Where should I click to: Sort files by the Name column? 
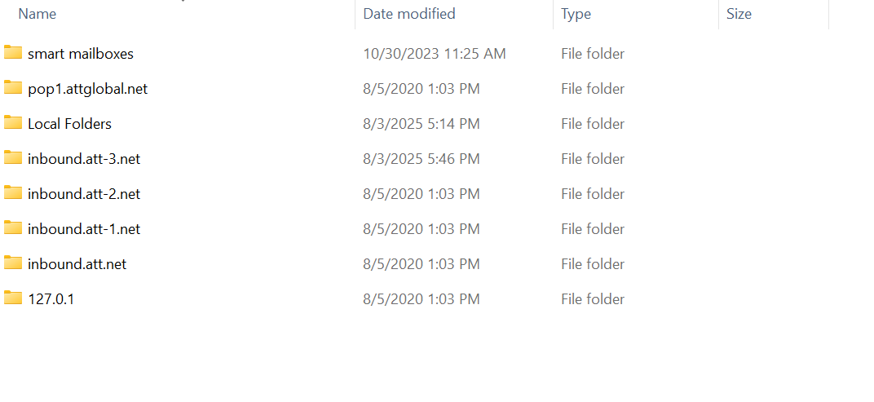[x=38, y=14]
